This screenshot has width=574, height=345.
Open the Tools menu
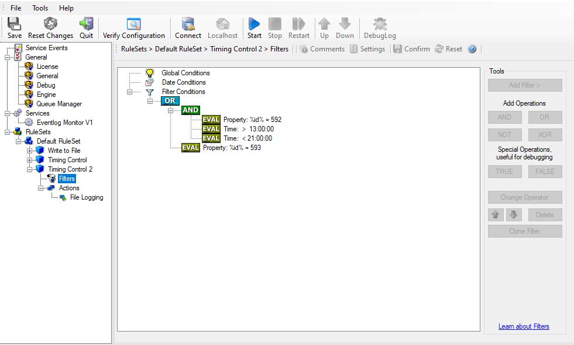click(x=40, y=8)
